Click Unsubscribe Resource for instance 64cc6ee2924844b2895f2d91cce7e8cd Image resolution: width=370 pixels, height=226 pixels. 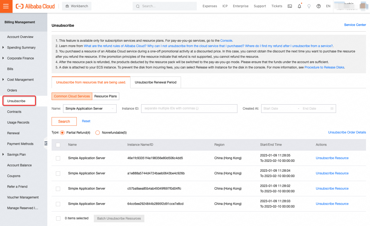point(332,204)
